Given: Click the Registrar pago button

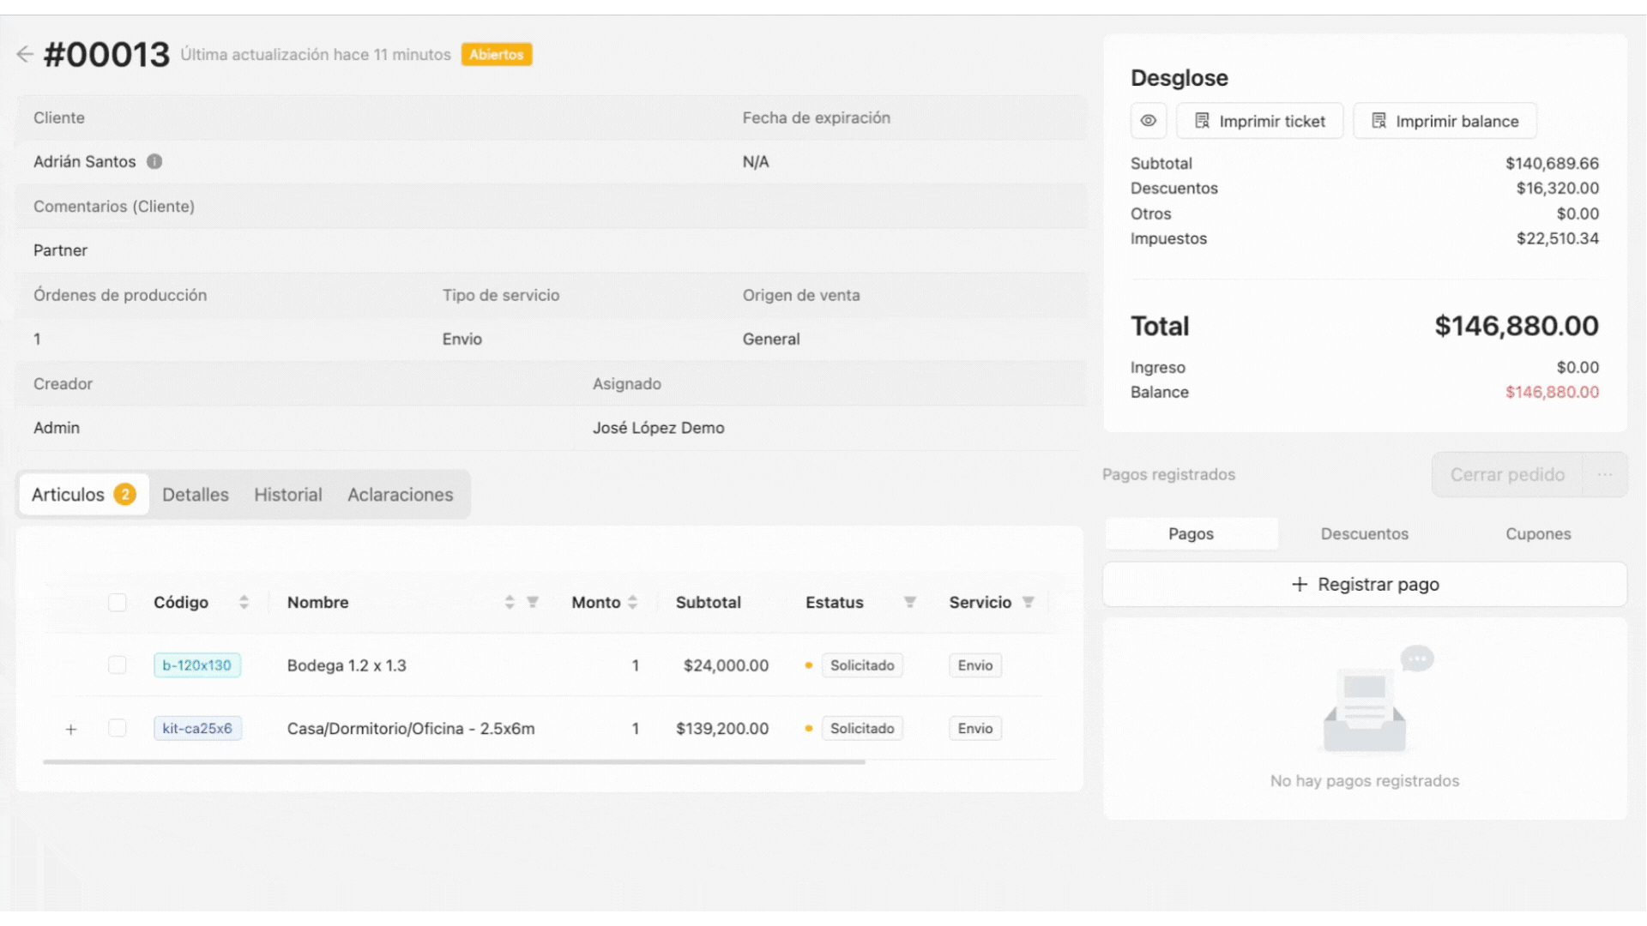Looking at the screenshot, I should tap(1365, 584).
